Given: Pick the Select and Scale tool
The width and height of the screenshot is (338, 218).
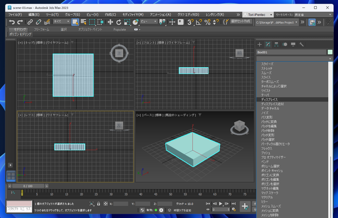Looking at the screenshot, I should [127, 22].
